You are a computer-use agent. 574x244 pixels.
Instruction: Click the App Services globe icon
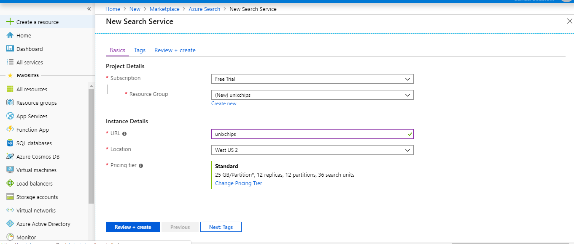click(10, 116)
